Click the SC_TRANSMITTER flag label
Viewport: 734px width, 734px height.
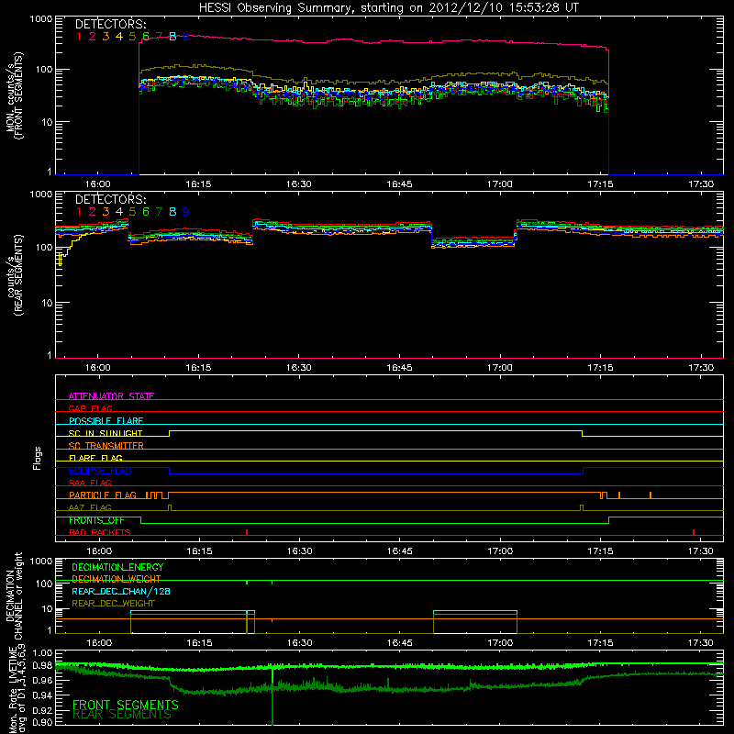(106, 446)
